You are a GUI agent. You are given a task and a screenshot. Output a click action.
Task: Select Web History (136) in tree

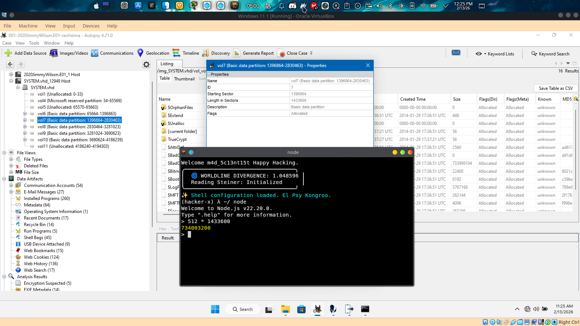click(41, 264)
